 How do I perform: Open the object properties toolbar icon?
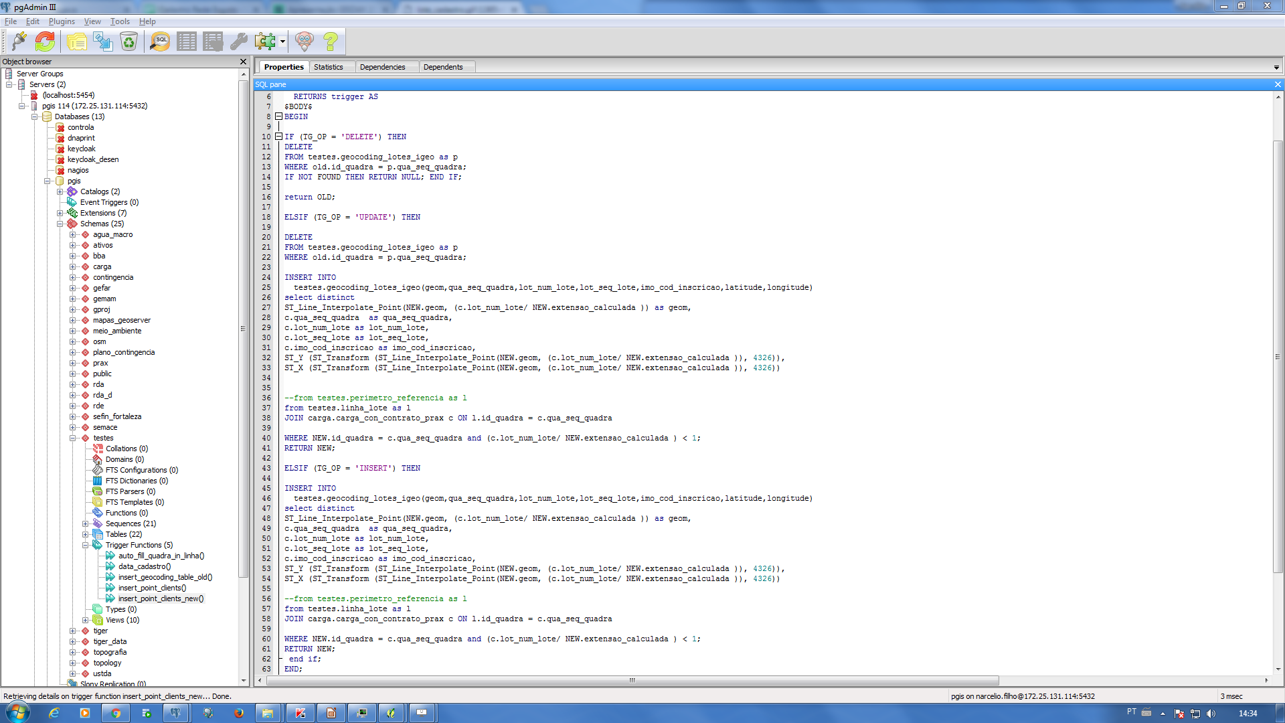click(76, 42)
